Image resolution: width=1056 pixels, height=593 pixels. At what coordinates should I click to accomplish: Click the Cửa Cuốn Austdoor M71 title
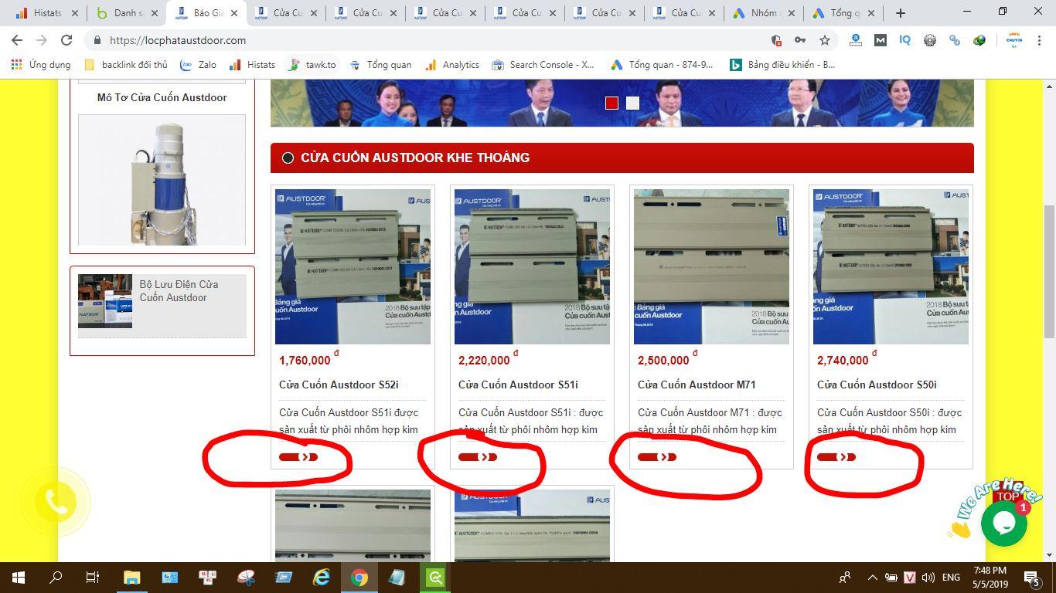pyautogui.click(x=697, y=385)
